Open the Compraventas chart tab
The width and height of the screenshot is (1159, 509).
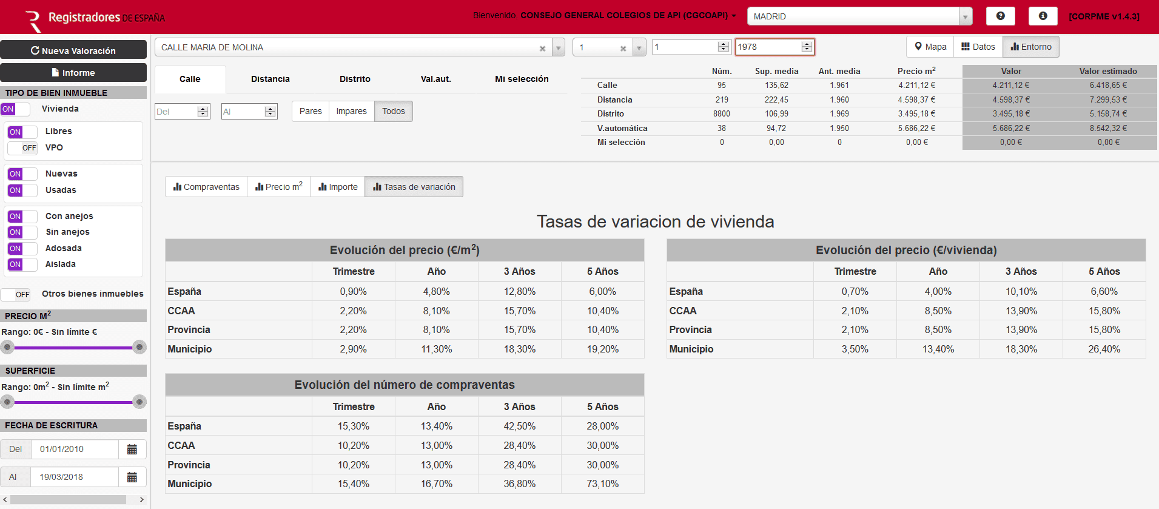click(206, 187)
